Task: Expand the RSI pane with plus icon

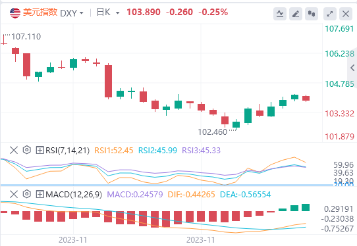Action: 40,150
